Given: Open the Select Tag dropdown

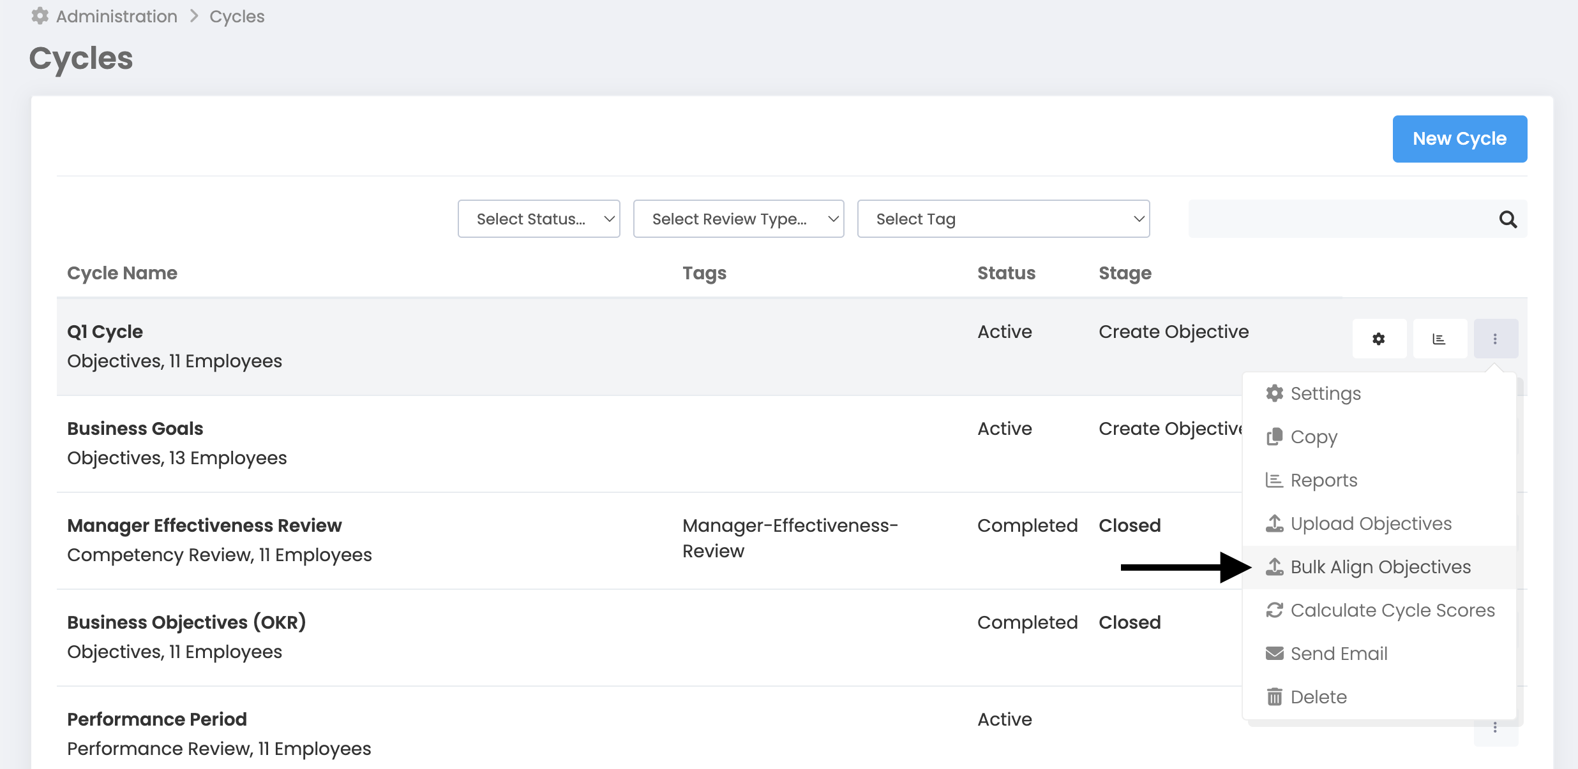Looking at the screenshot, I should point(1003,219).
